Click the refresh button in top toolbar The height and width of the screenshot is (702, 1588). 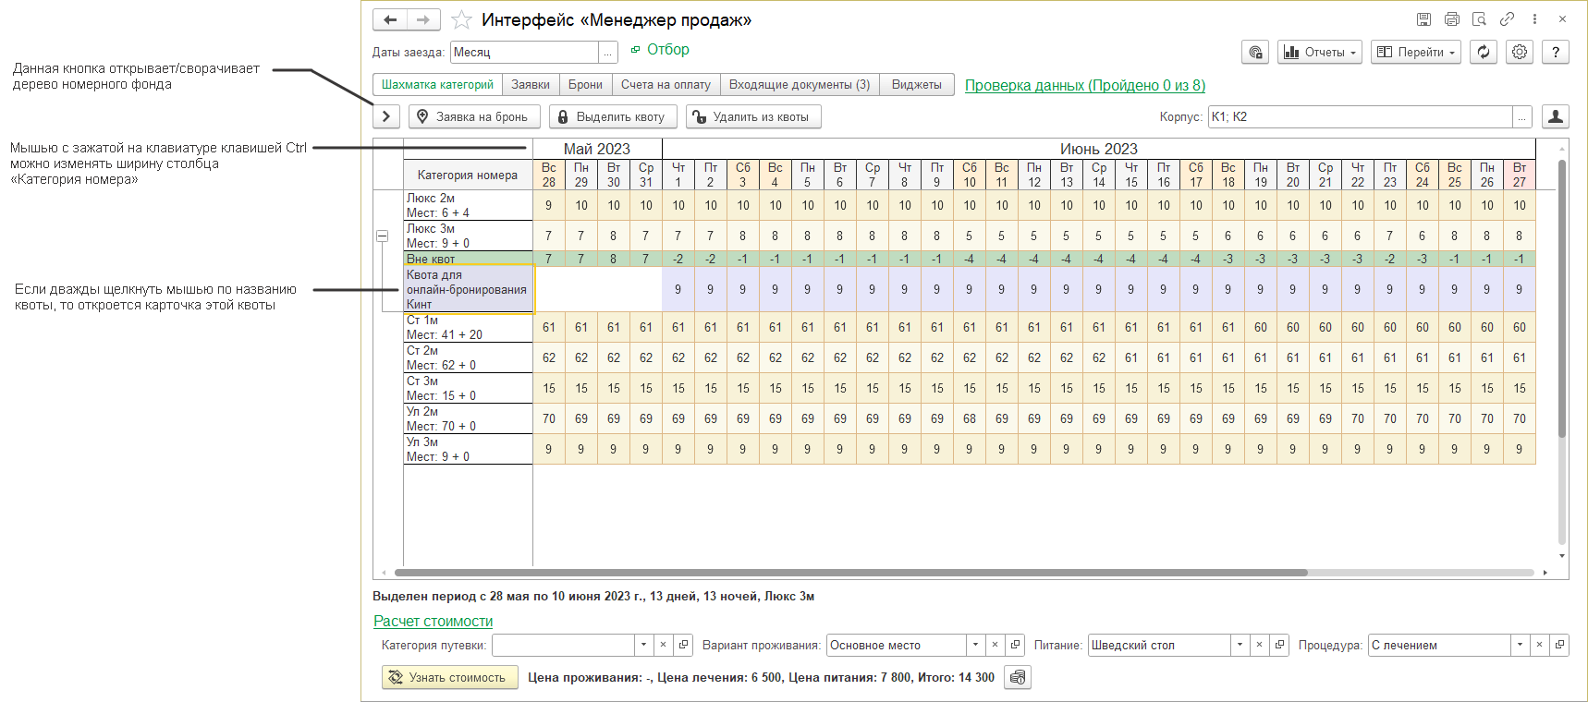1484,53
